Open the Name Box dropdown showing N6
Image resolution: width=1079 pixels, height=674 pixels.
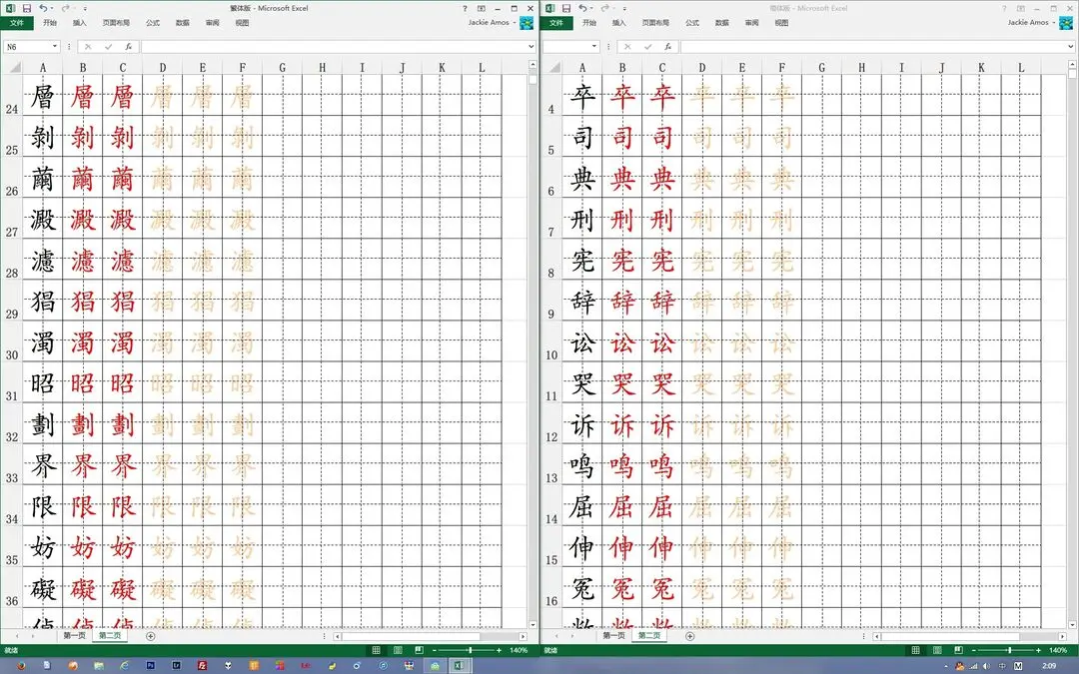55,47
